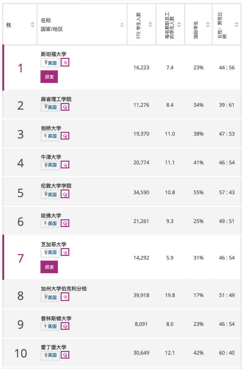Click graduation cap icon for 普林斯顿大学
This screenshot has width=243, height=369.
point(65,326)
